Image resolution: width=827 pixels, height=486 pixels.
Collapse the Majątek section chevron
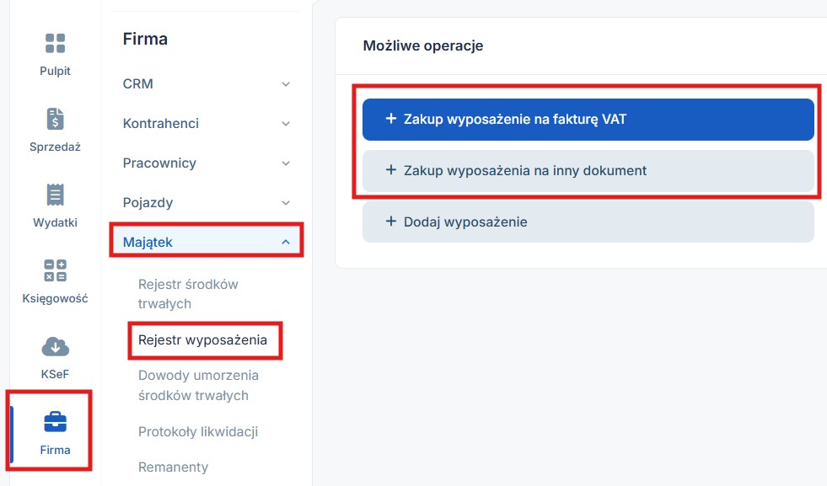[x=285, y=242]
